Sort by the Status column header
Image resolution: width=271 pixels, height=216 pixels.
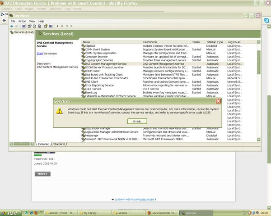(x=198, y=42)
